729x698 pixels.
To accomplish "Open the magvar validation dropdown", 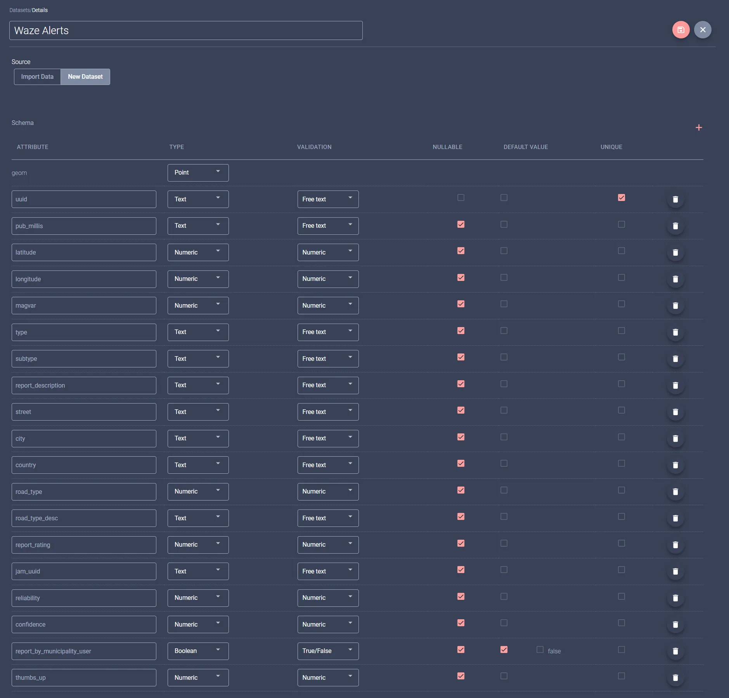I will click(x=328, y=305).
